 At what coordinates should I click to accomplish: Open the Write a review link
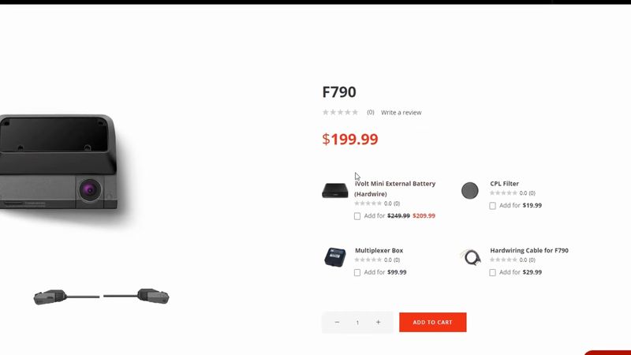[x=401, y=112]
